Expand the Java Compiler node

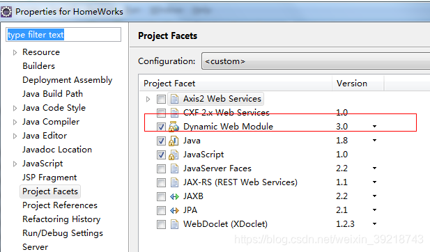point(15,122)
